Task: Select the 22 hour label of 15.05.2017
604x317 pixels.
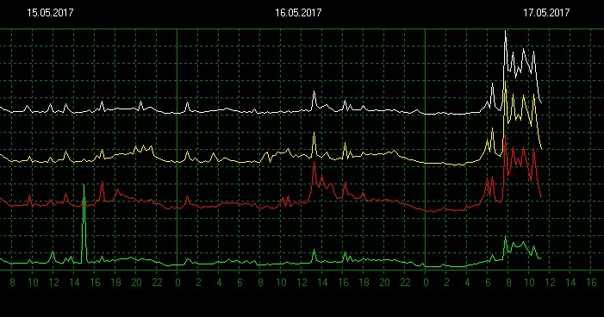Action: pos(157,283)
